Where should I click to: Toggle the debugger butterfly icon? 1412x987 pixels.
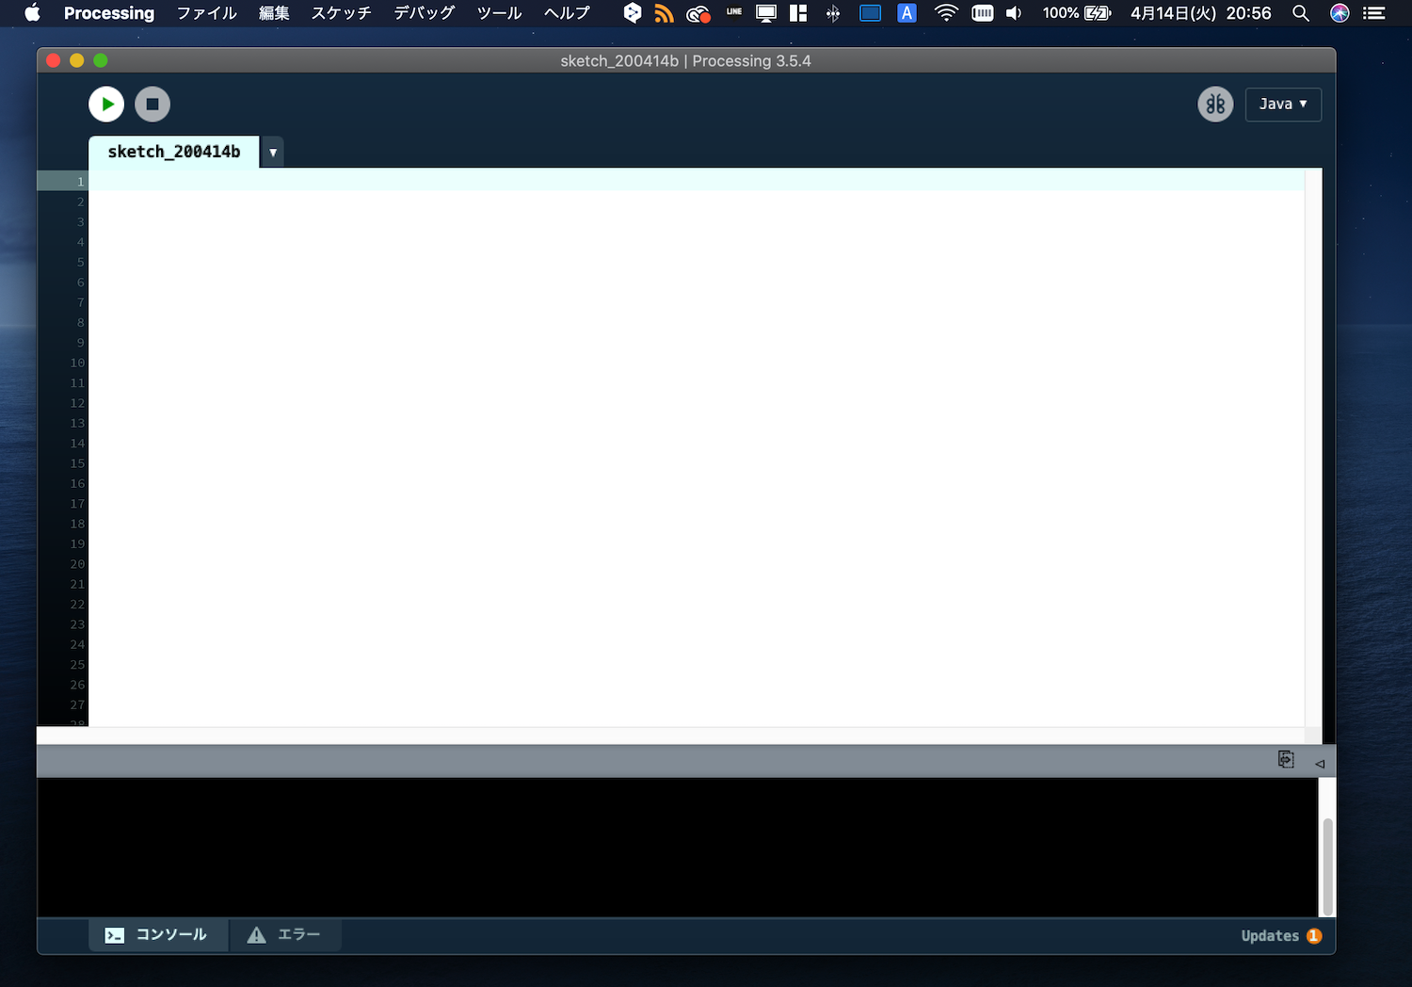coord(1215,104)
